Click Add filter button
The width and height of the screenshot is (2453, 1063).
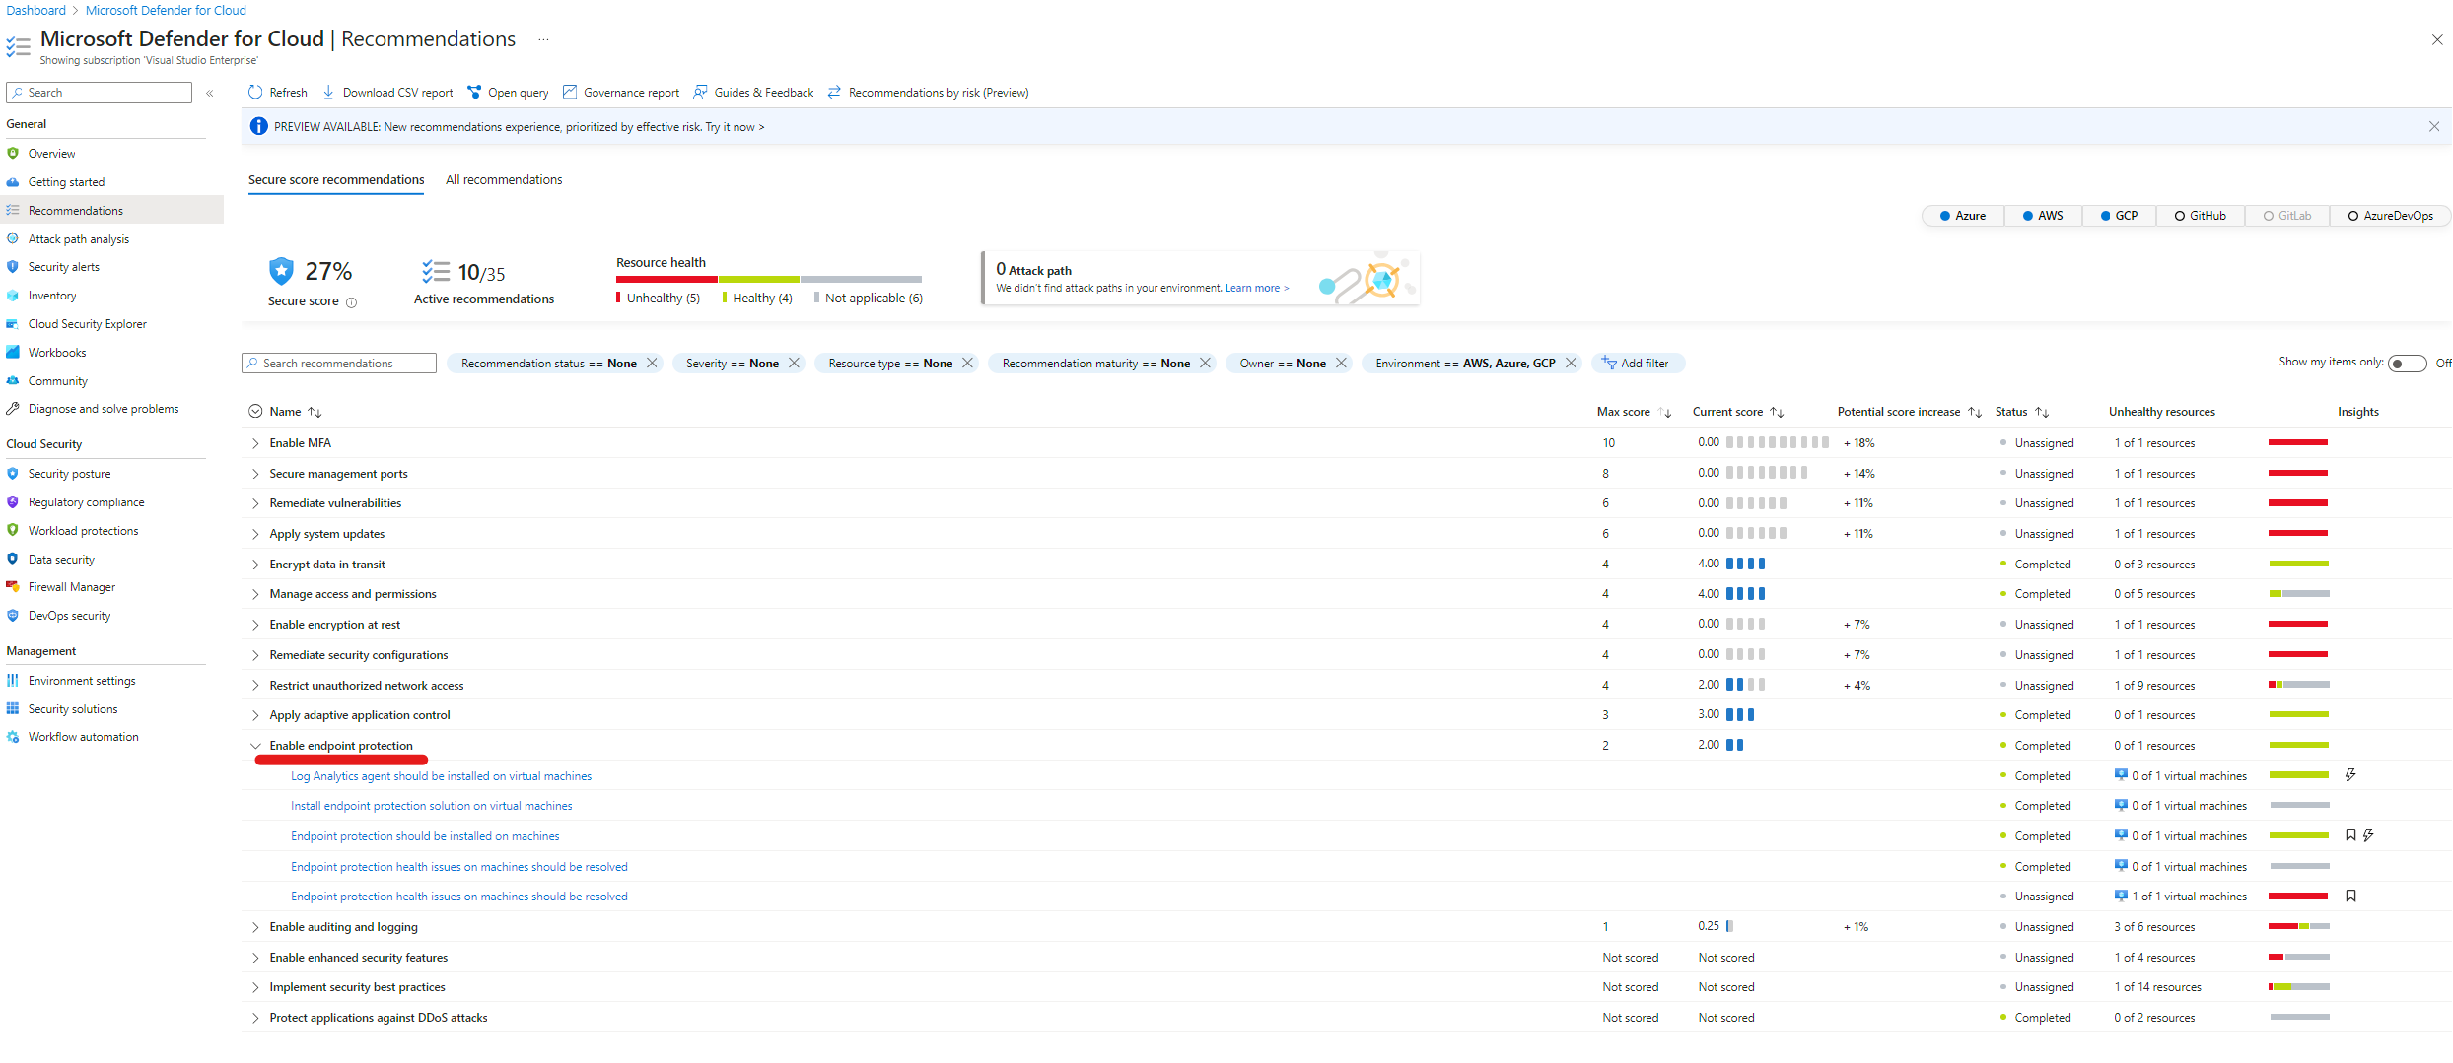tap(1637, 364)
